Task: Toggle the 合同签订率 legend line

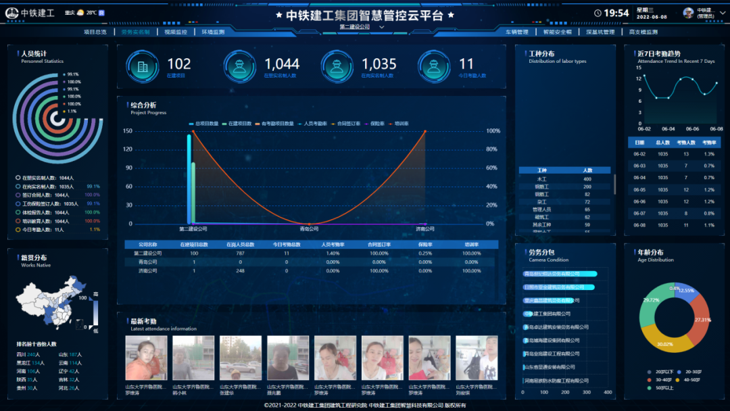Action: click(345, 124)
